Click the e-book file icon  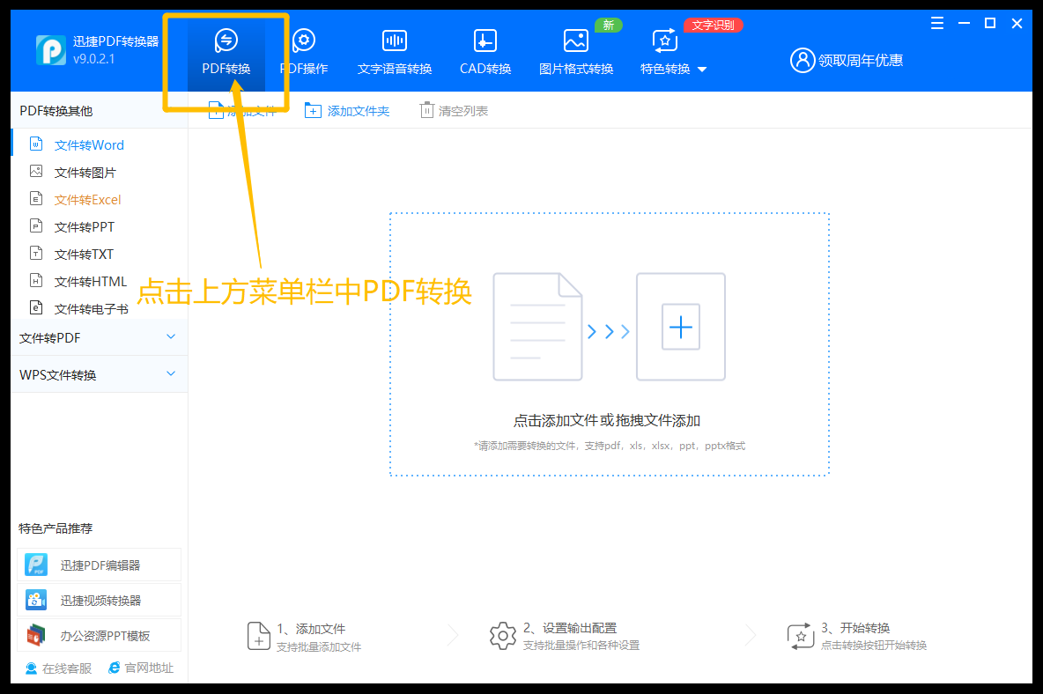(x=37, y=307)
